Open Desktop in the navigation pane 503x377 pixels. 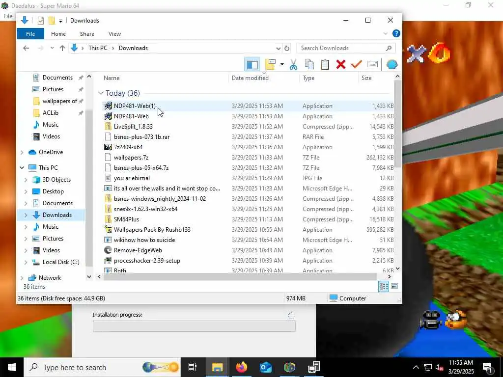click(x=53, y=191)
